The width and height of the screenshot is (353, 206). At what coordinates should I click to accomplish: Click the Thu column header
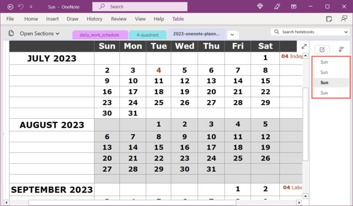[x=211, y=46]
